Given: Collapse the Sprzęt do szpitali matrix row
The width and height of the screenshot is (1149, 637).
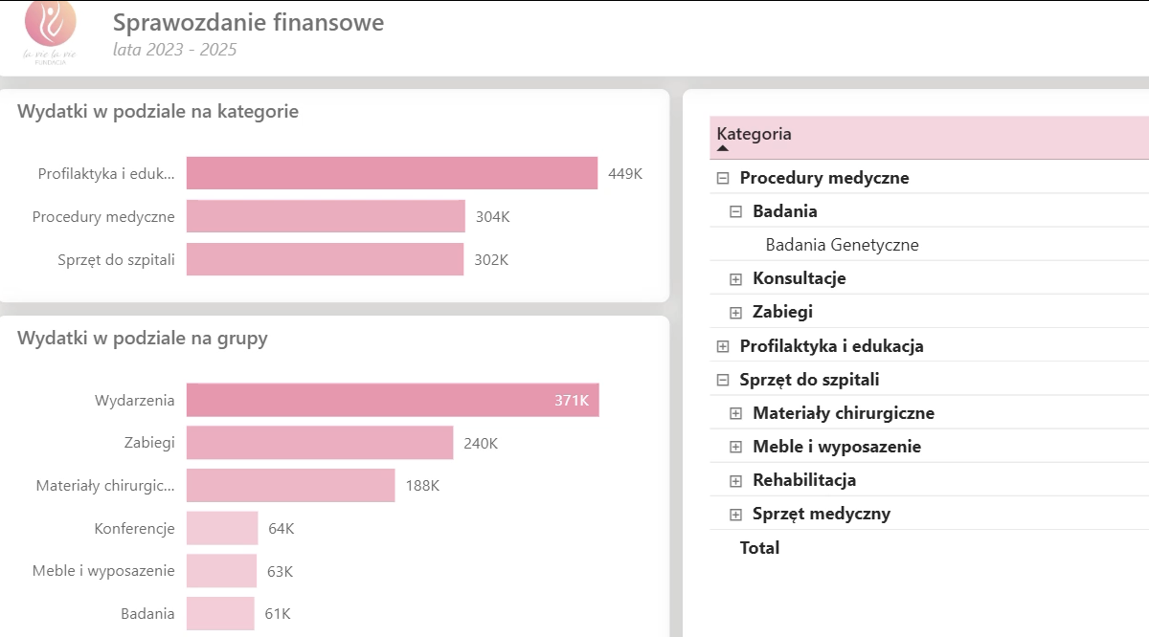Looking at the screenshot, I should click(x=723, y=380).
